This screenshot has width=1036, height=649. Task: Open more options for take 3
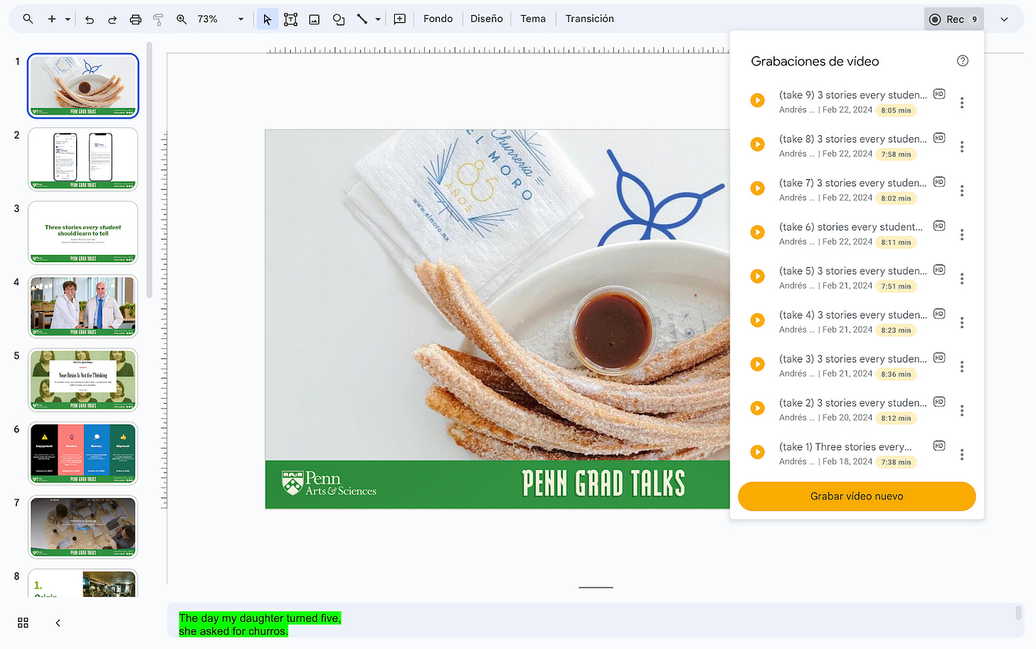pyautogui.click(x=962, y=367)
